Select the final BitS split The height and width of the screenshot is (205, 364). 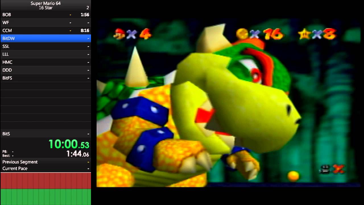[x=45, y=134]
